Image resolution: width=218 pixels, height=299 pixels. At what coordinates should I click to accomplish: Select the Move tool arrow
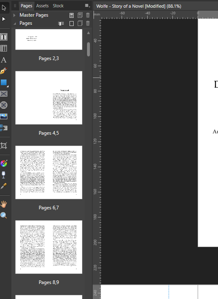click(x=4, y=8)
